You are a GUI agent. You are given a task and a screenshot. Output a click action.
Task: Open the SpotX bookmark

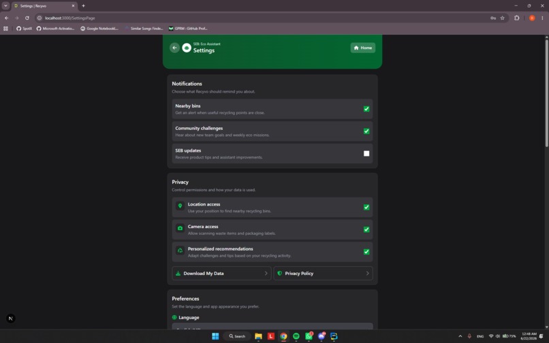click(24, 29)
